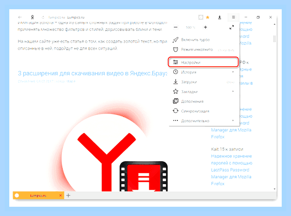Screen dimensions: 291x216
Task: Click the downloads arrow icon in menu
Action: 176,81
